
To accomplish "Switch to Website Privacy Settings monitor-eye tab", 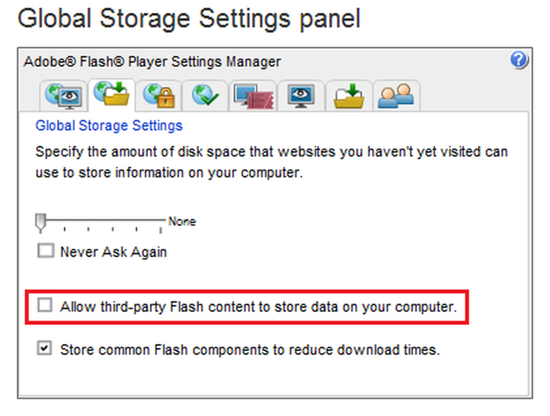I will click(x=301, y=96).
